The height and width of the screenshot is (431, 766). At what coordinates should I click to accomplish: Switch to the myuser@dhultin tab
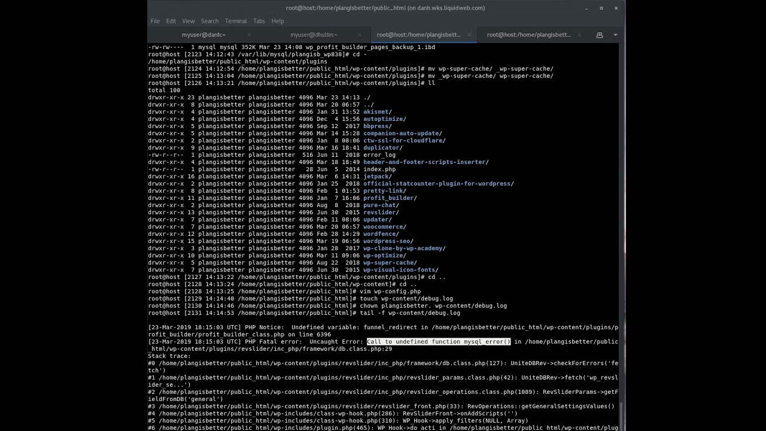314,35
